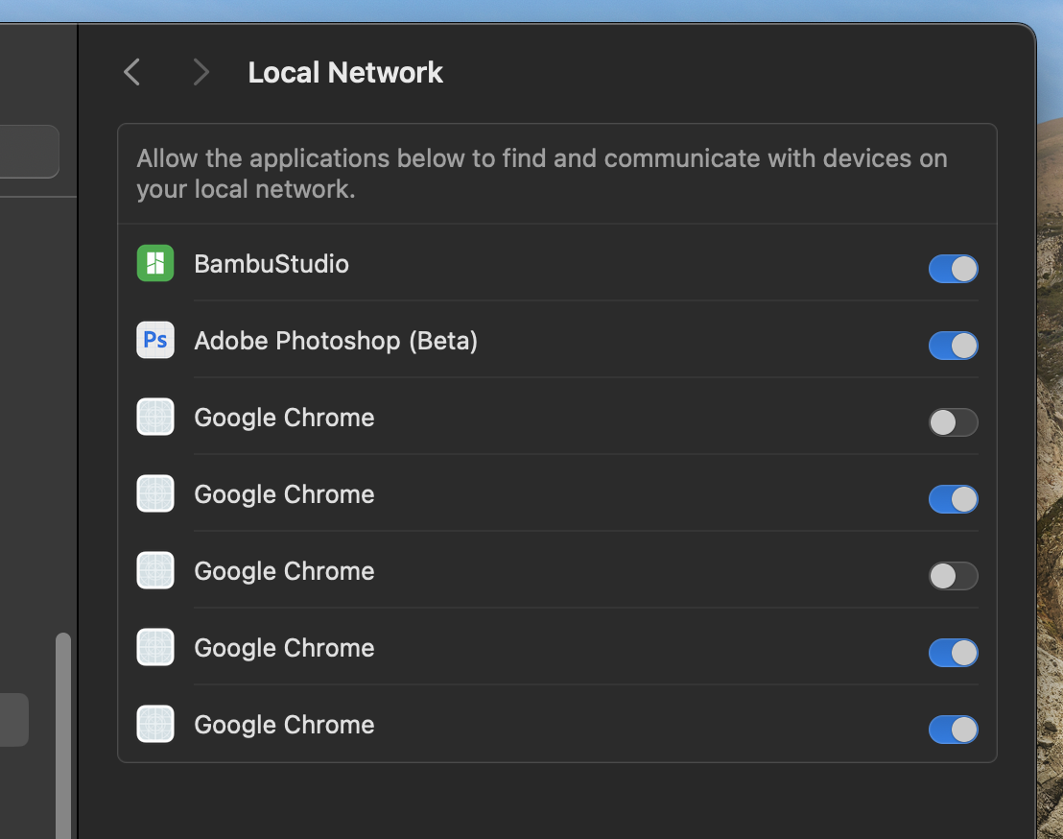Click the BambuStudio app icon

pos(155,263)
